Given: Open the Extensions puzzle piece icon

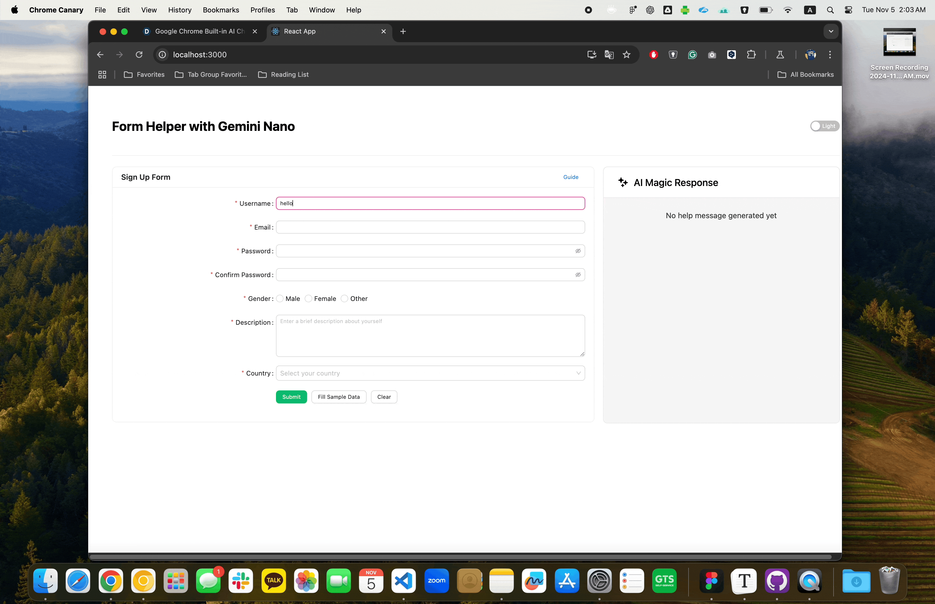Looking at the screenshot, I should tap(751, 55).
